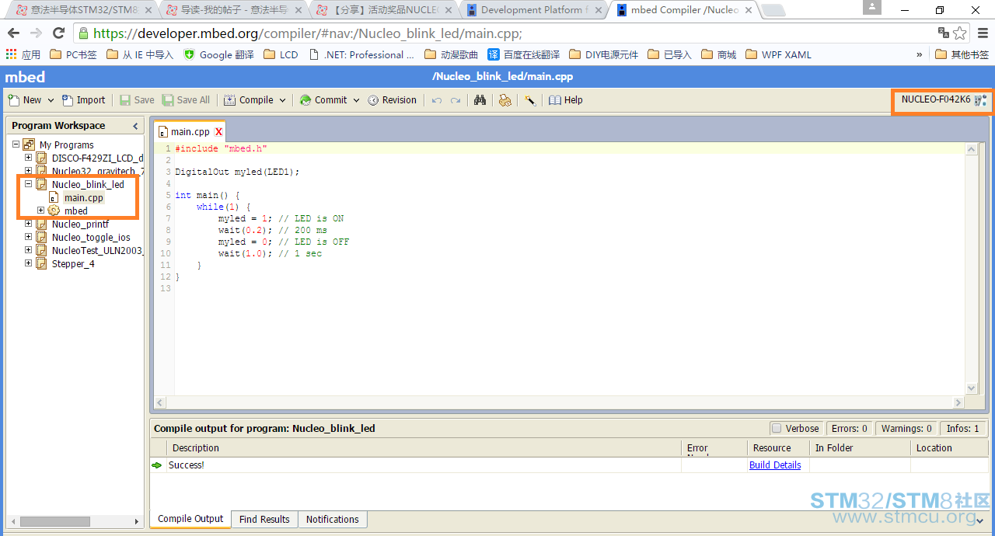The width and height of the screenshot is (995, 536).
Task: Click the editor vertical scrollbar down arrow
Action: 972,388
